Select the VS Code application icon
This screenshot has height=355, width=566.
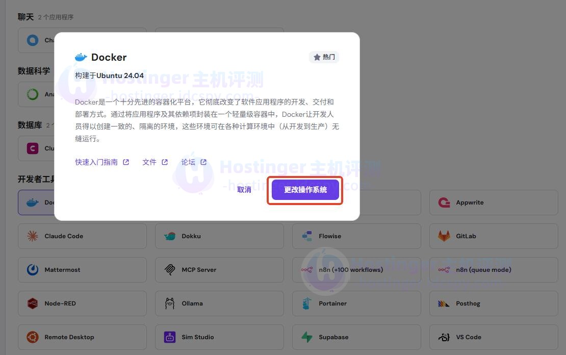[445, 337]
